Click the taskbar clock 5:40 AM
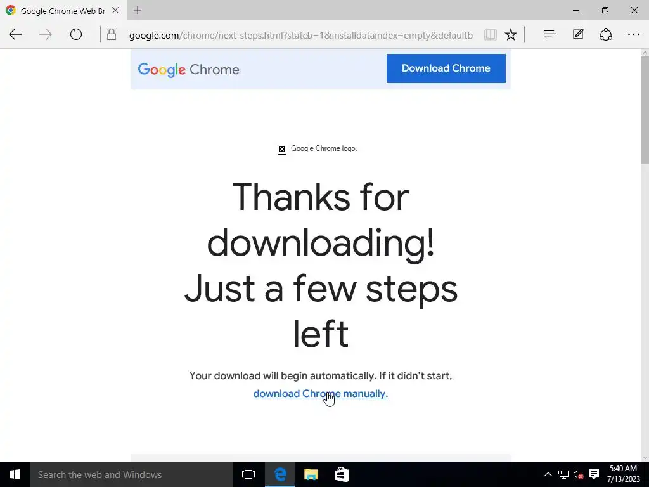Screen dimensions: 649x487 point(624,474)
